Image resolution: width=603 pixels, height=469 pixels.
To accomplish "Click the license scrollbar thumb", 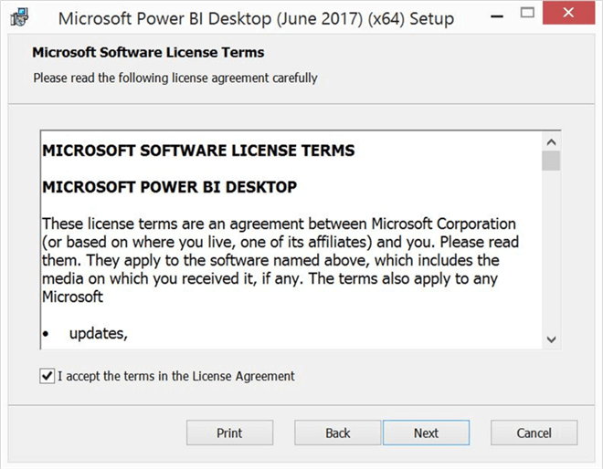I will [551, 161].
